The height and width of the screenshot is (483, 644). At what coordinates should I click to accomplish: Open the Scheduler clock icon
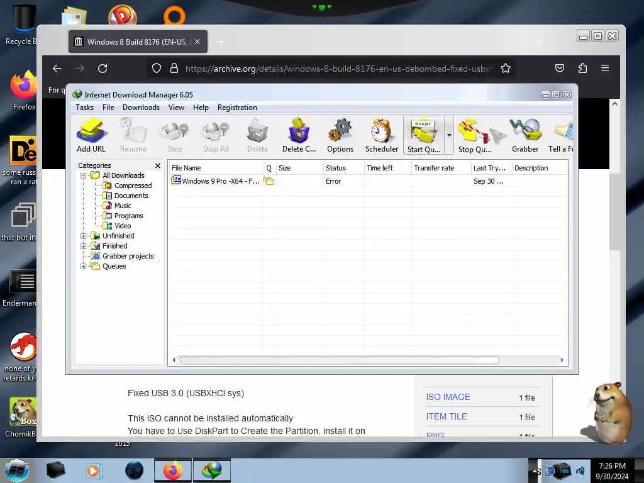click(x=382, y=136)
